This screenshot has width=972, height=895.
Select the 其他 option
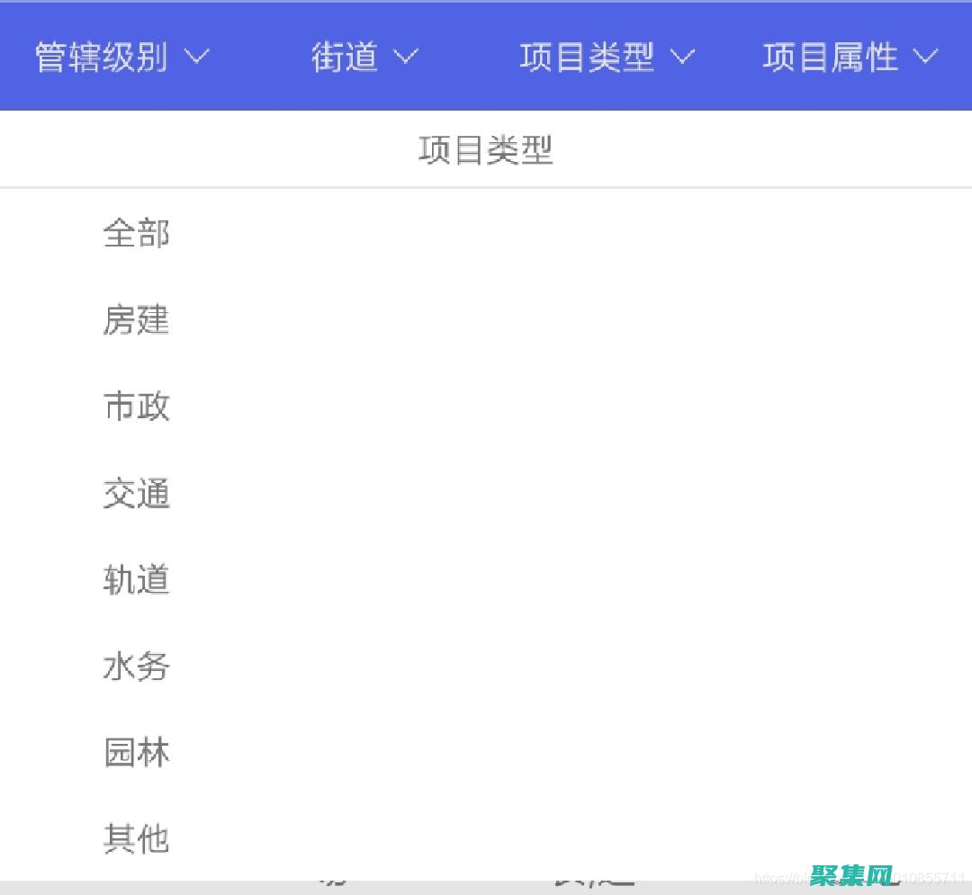[137, 837]
